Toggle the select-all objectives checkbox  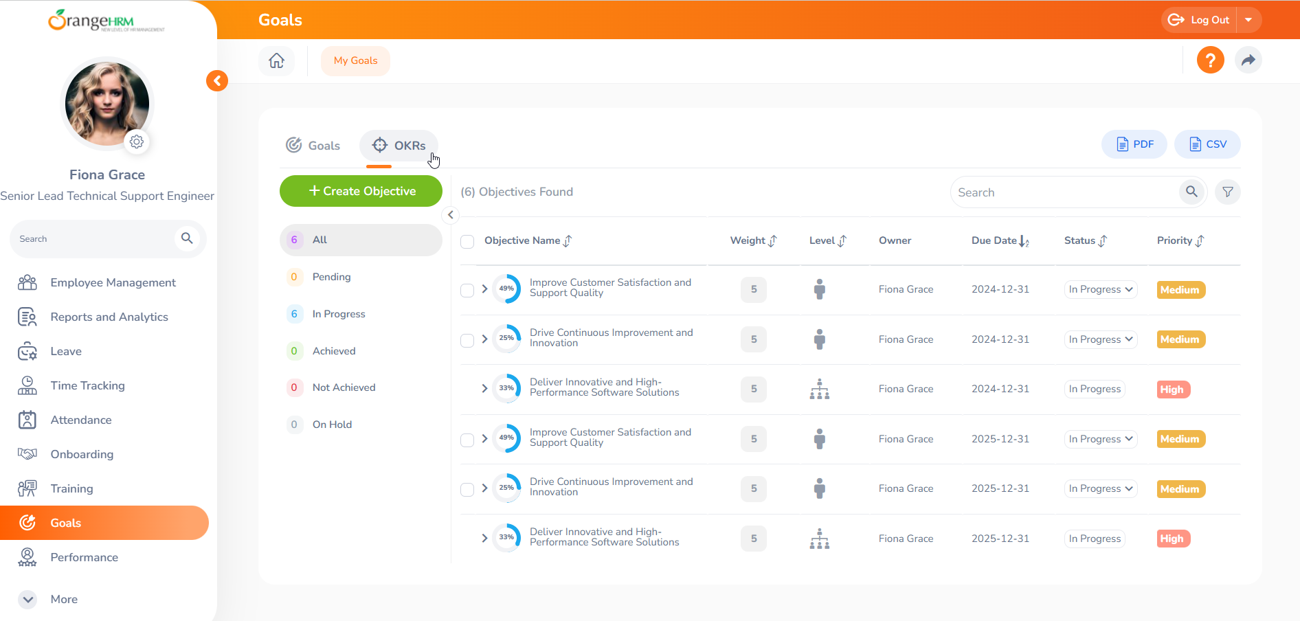(467, 241)
